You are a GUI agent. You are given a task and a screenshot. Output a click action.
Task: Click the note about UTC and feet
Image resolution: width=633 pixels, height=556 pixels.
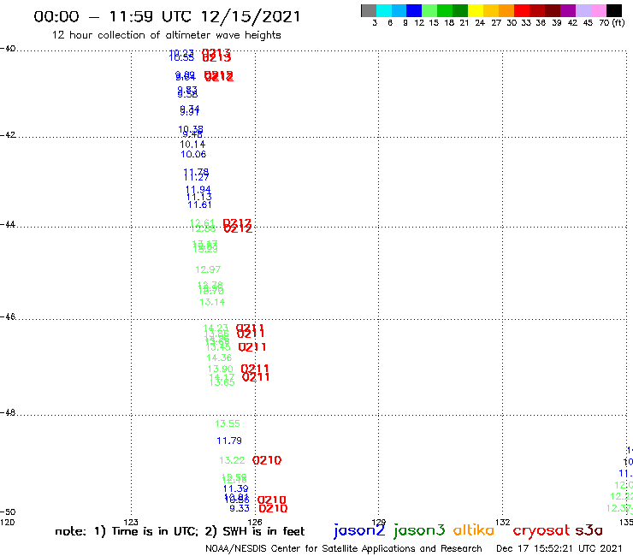click(x=180, y=531)
